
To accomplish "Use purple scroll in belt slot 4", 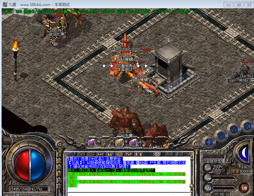I will [133, 143].
